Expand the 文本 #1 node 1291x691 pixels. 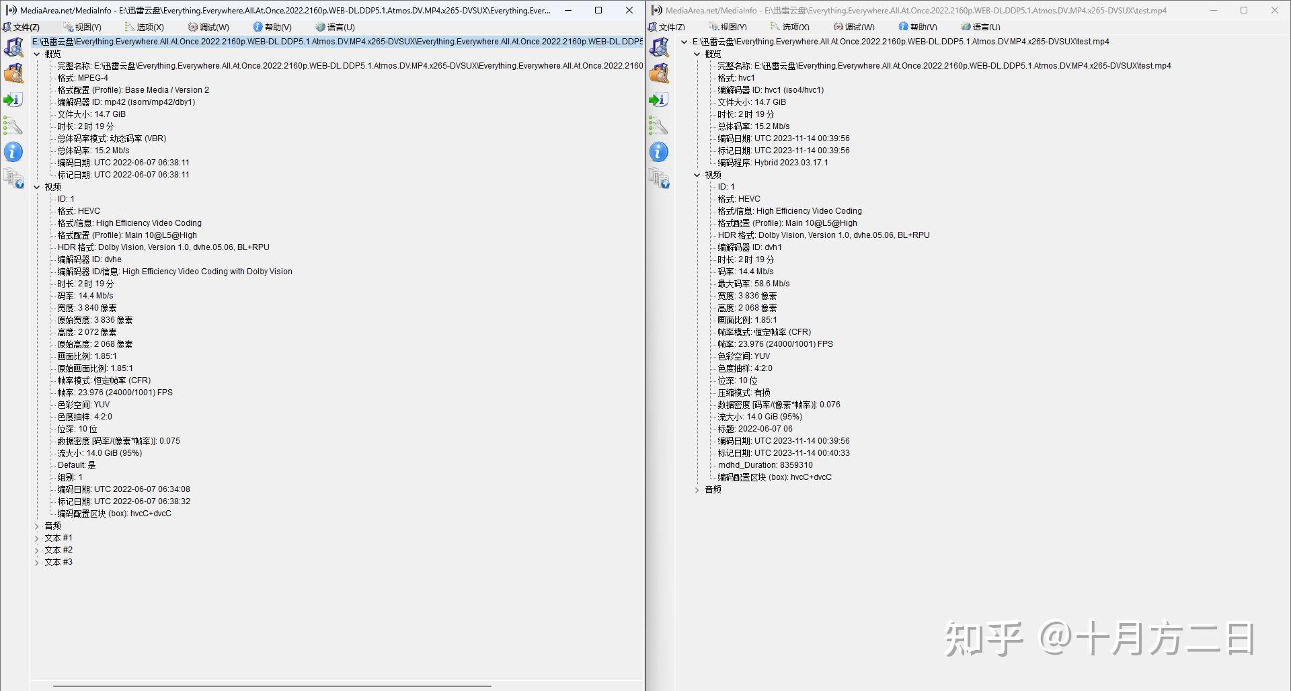[x=37, y=538]
